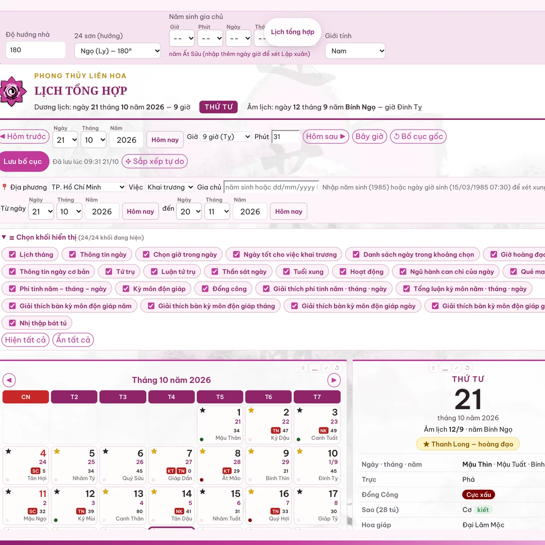
Task: Minimize the day info panel
Action: [445, 368]
